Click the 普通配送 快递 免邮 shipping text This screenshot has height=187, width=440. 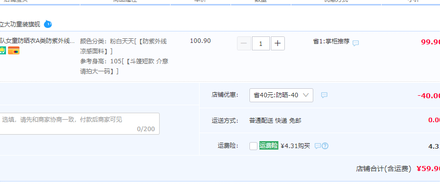pyautogui.click(x=275, y=121)
